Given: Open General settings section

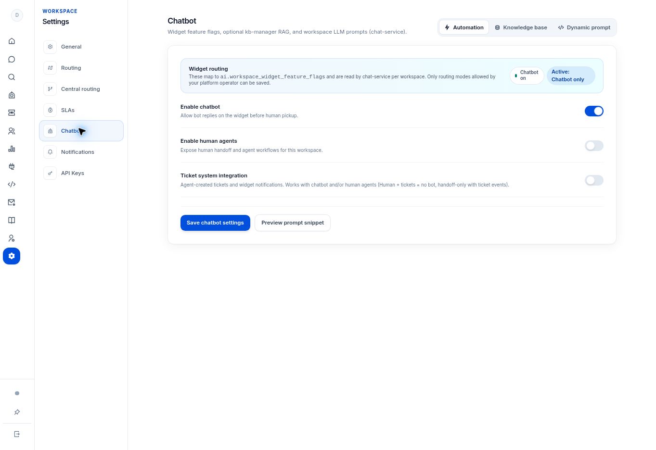Looking at the screenshot, I should [x=81, y=47].
